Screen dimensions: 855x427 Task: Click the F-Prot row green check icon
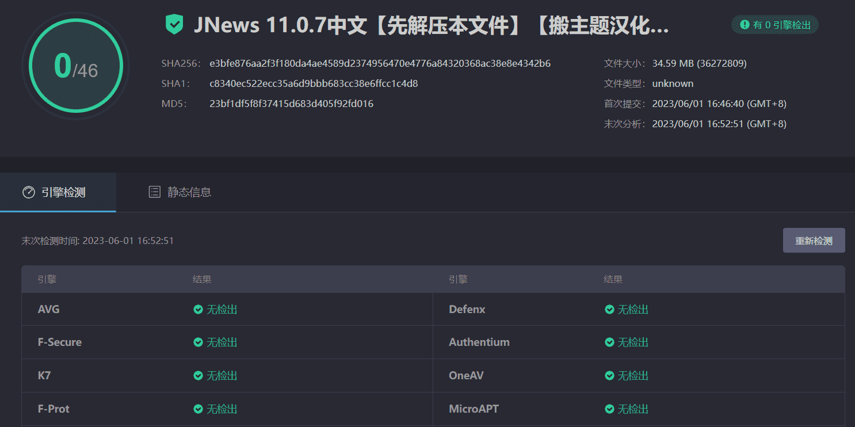point(198,409)
